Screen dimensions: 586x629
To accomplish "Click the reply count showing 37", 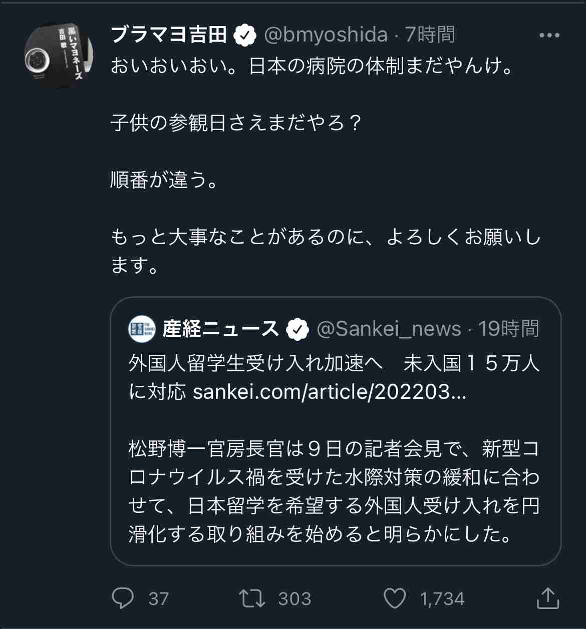I will pos(157,597).
